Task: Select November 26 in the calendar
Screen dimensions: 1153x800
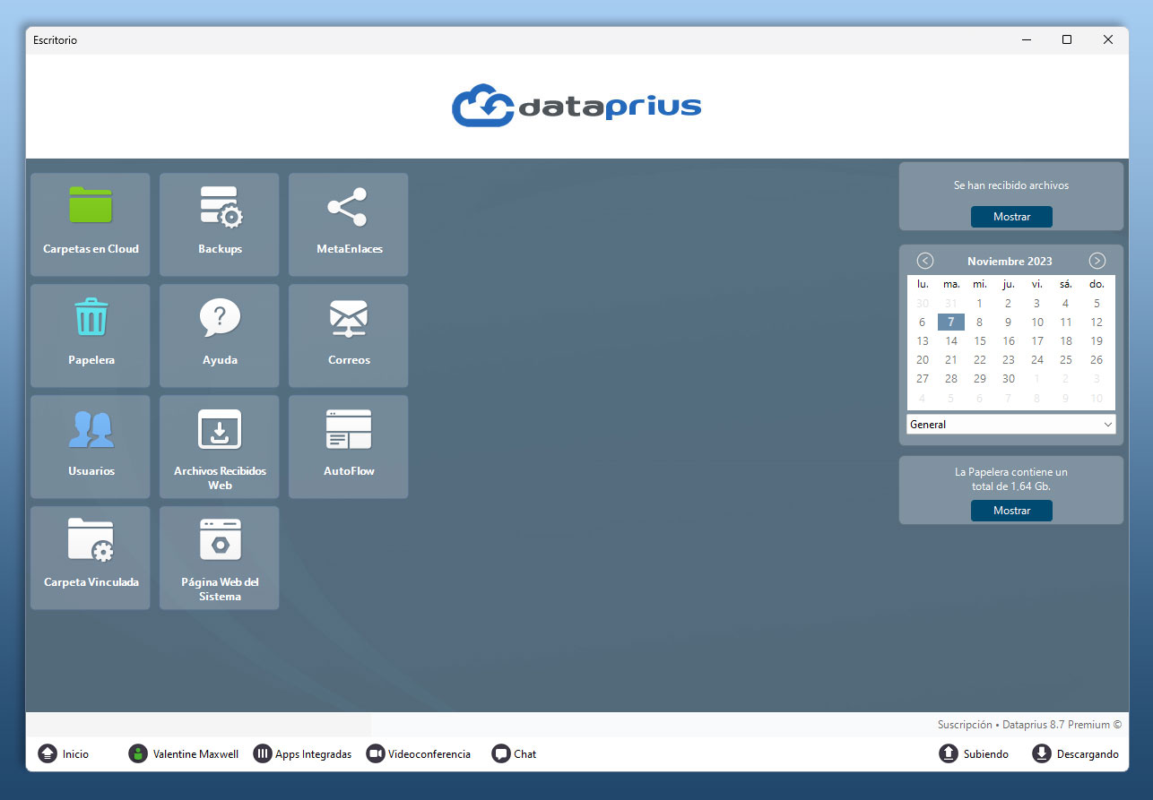Action: (1097, 360)
